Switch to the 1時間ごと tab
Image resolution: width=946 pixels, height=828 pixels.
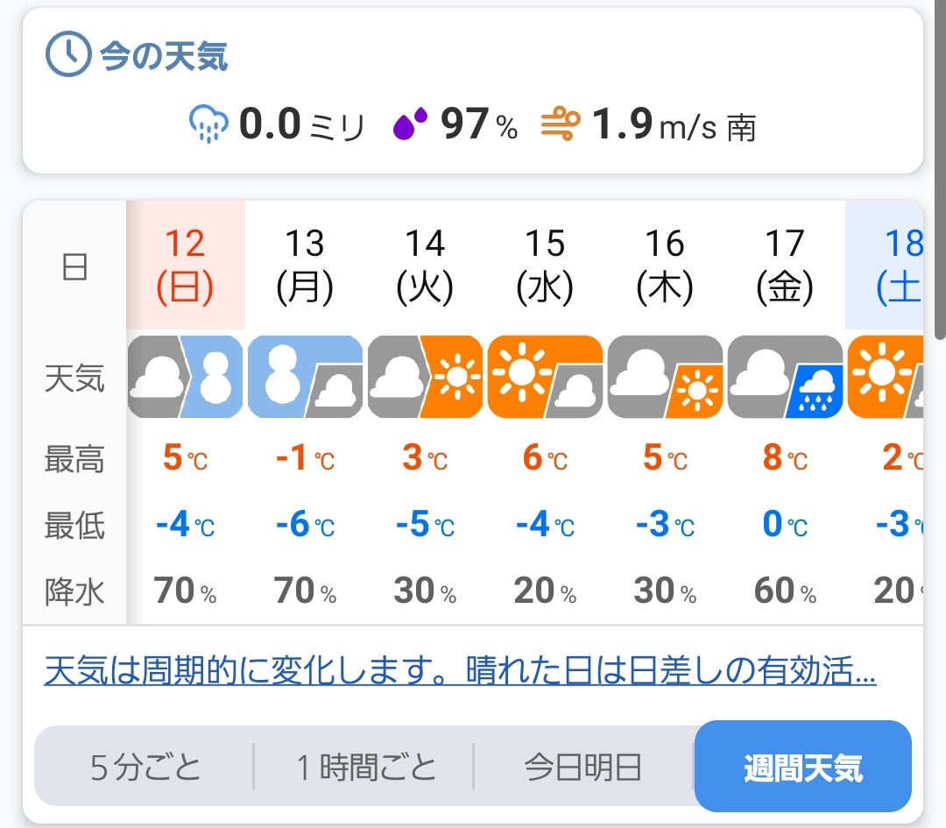(x=364, y=768)
